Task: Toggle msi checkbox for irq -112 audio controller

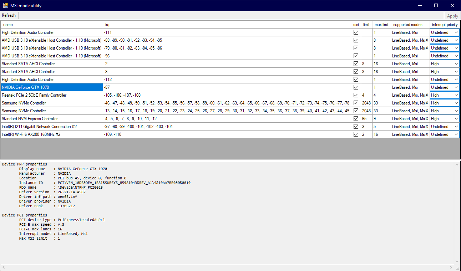Action: point(356,80)
